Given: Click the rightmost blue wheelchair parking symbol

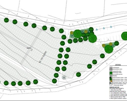Looking at the screenshot, I should click(x=111, y=27).
